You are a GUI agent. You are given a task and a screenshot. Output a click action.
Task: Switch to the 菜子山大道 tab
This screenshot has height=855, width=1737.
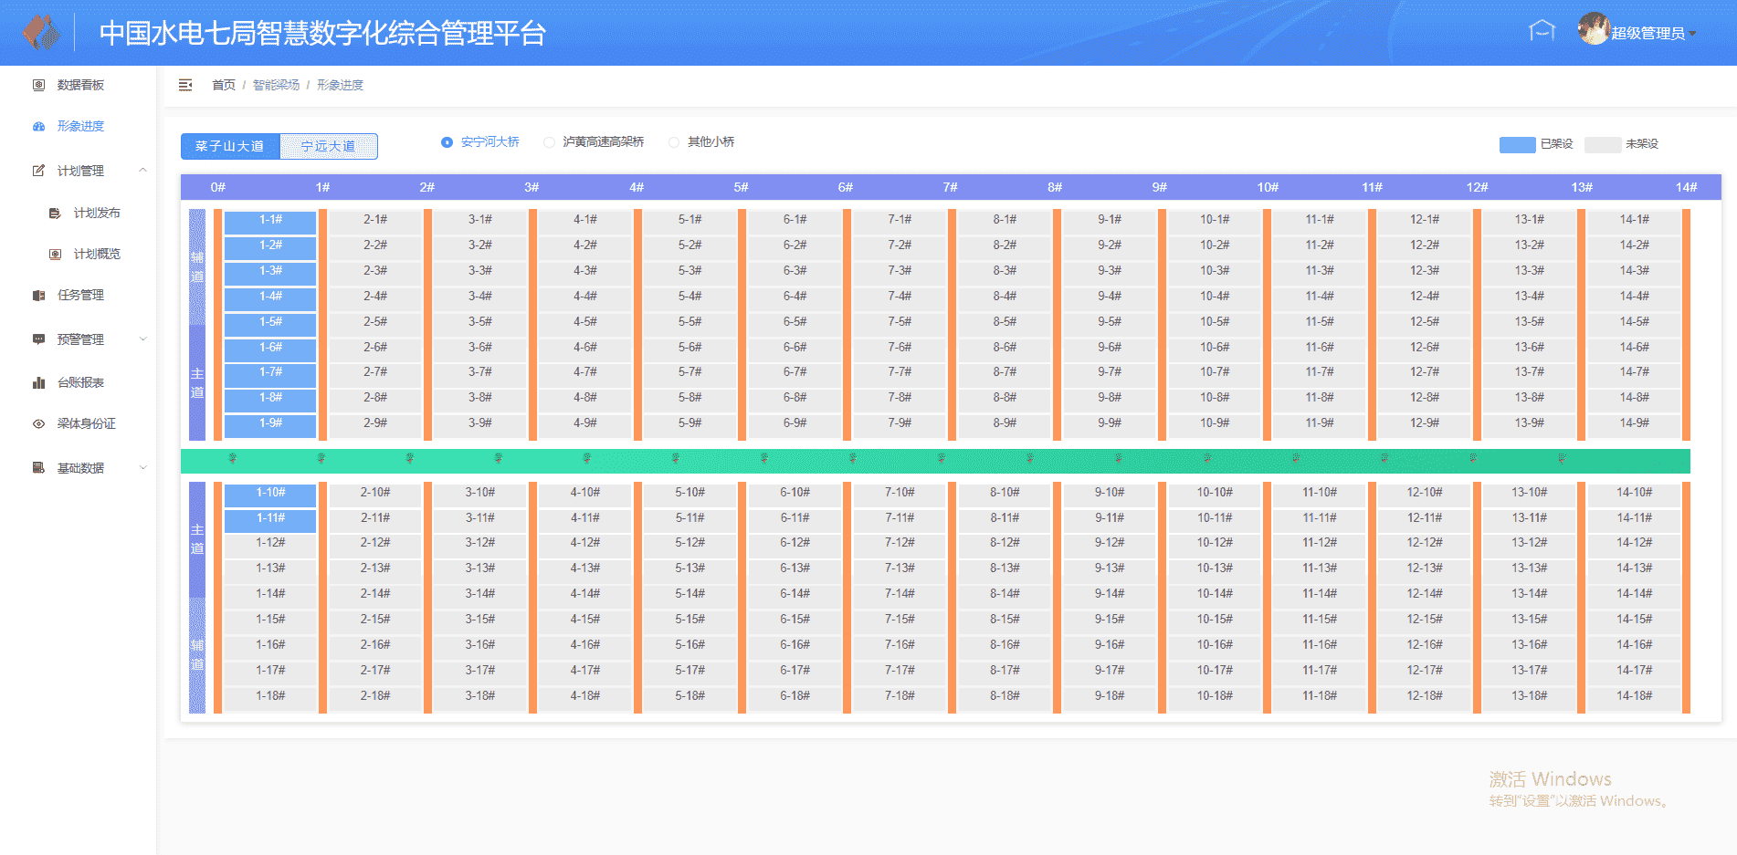pyautogui.click(x=230, y=146)
